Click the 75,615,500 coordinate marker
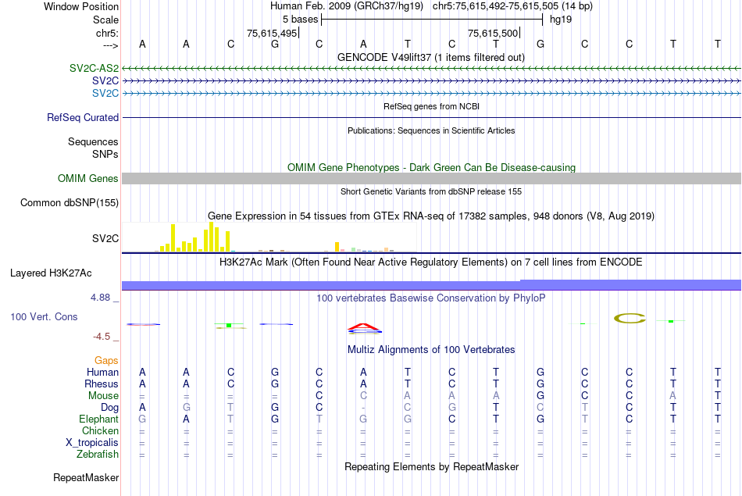This screenshot has width=742, height=496. (494, 33)
